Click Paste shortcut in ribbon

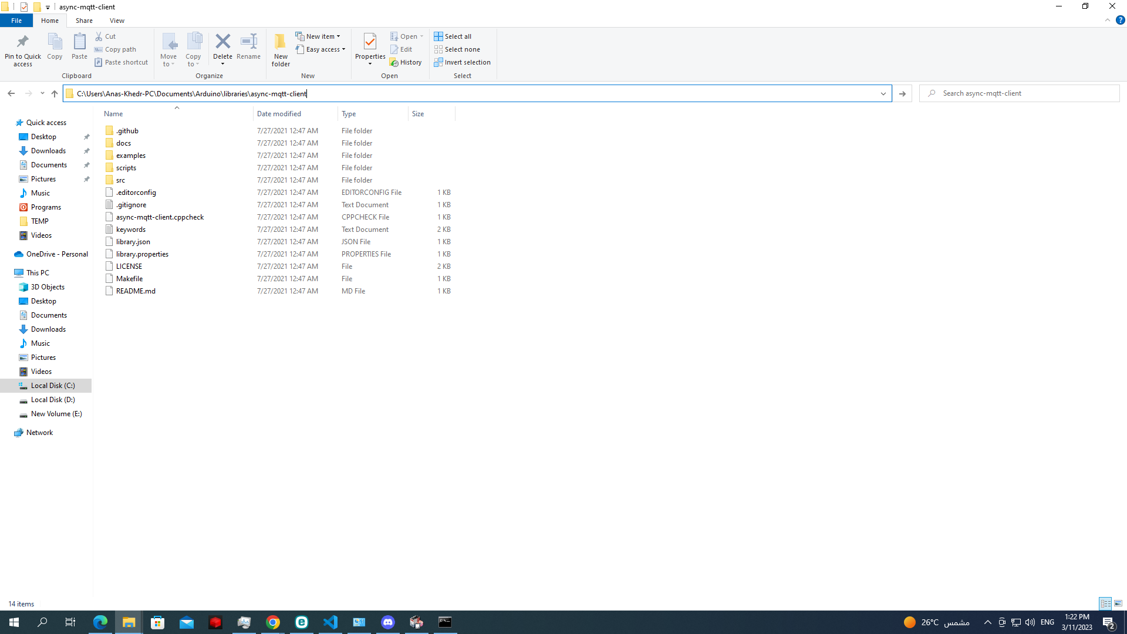122,62
